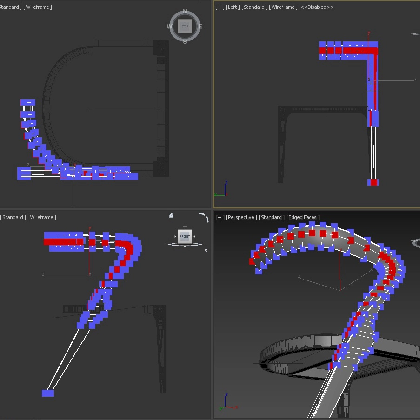
Task: Click the S compass point on ViewCube
Action: coord(185,42)
